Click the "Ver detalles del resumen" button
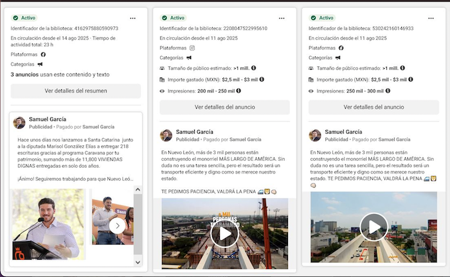 [x=76, y=91]
